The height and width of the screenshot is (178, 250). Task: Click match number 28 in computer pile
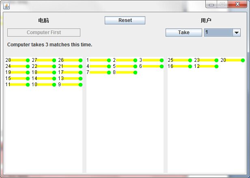(x=17, y=60)
